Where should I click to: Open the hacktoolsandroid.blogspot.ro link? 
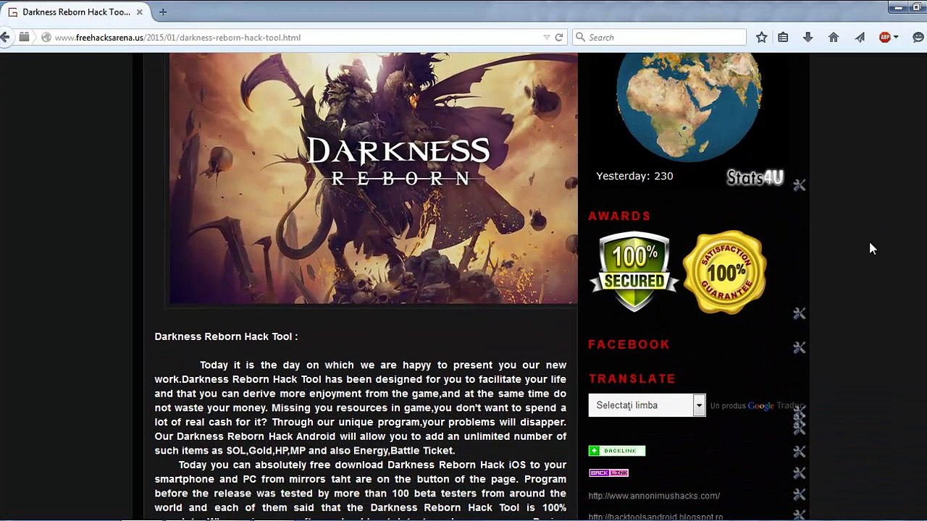(655, 517)
